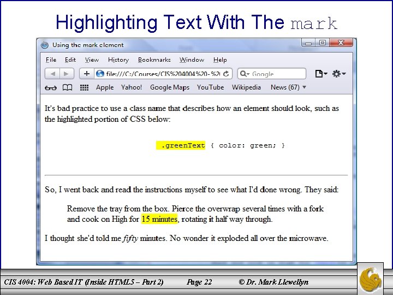Go back with the left arrow button
393x295 pixels.
52,74
